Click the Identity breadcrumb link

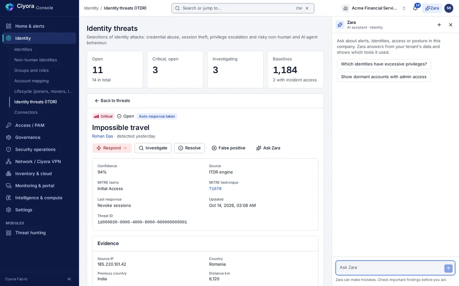(91, 8)
